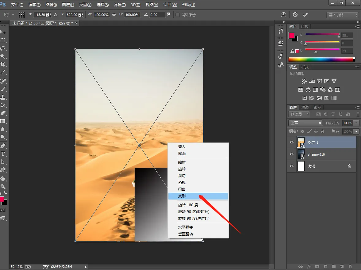Select the History Brush tool
The width and height of the screenshot is (361, 270).
point(3,105)
